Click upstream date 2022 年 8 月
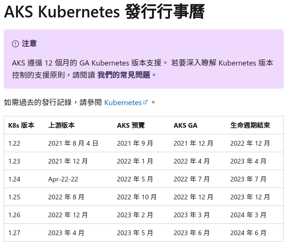The height and width of the screenshot is (246, 289). pos(66,197)
